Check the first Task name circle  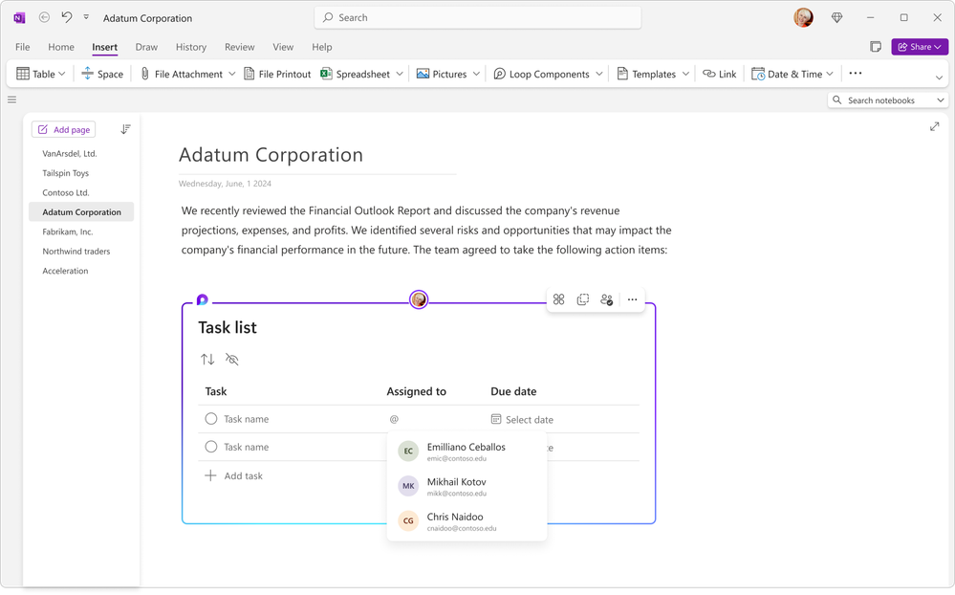coord(210,419)
